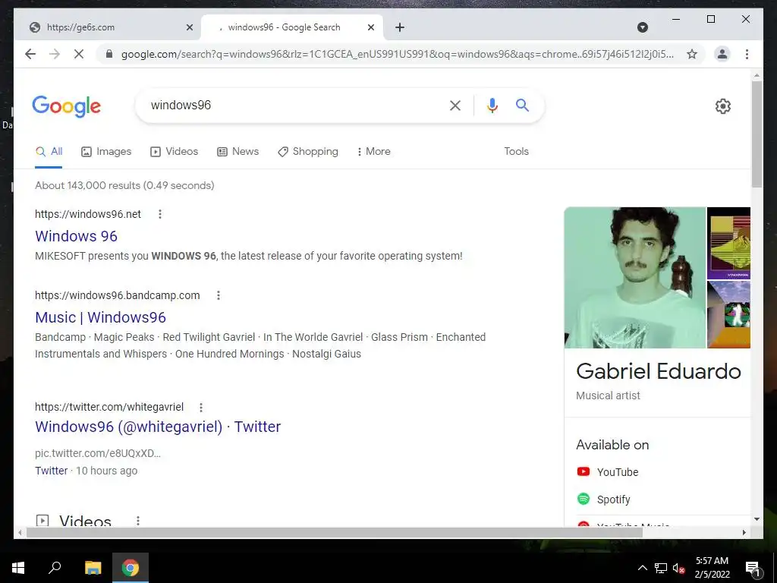Click the Chrome taskbar icon

[x=131, y=568]
